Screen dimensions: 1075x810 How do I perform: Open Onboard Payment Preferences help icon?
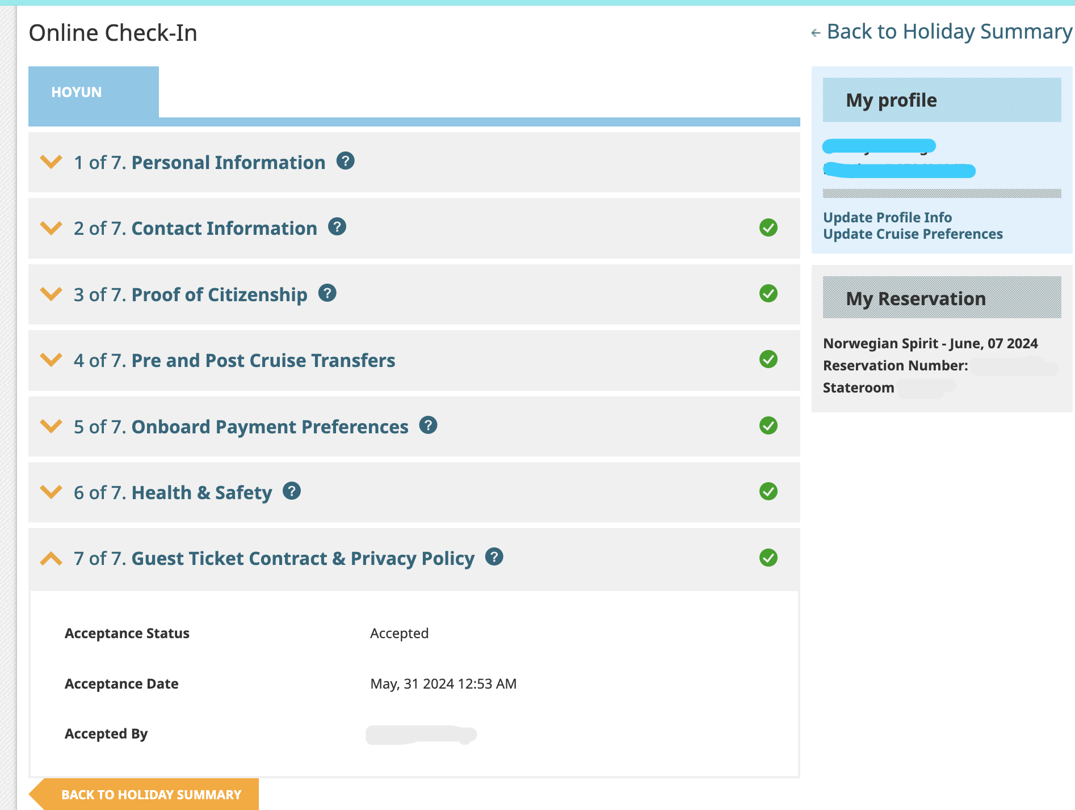[x=428, y=425]
